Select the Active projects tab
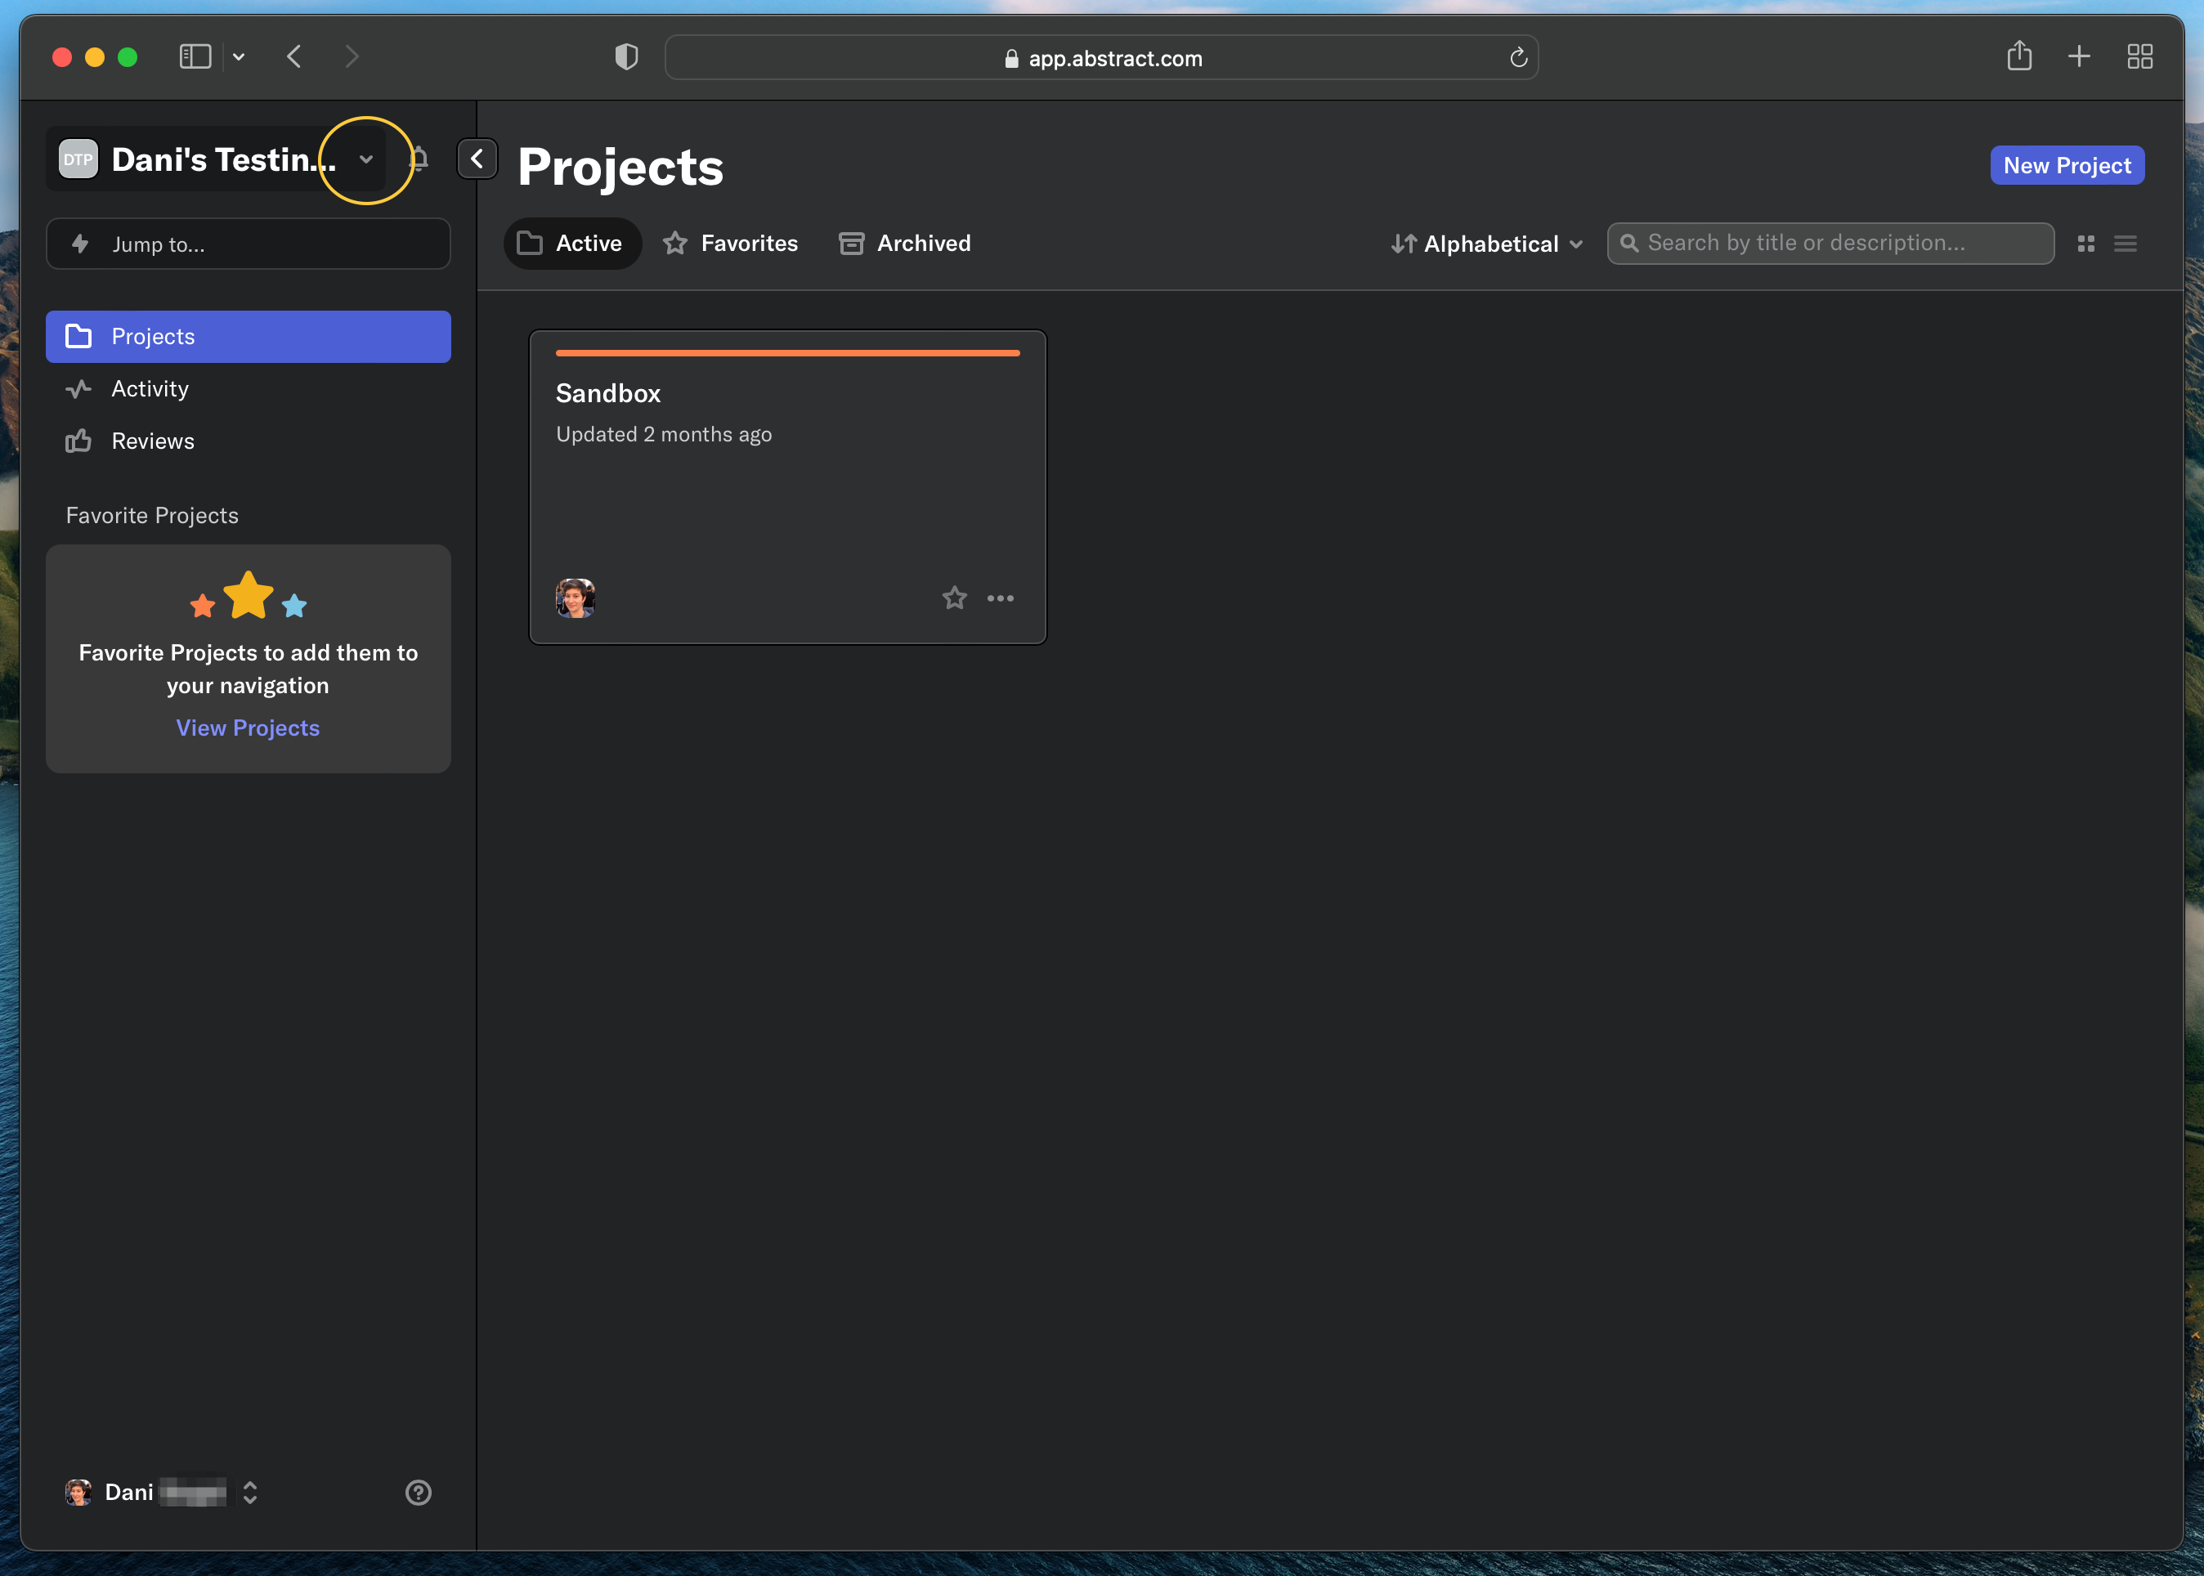 point(571,244)
